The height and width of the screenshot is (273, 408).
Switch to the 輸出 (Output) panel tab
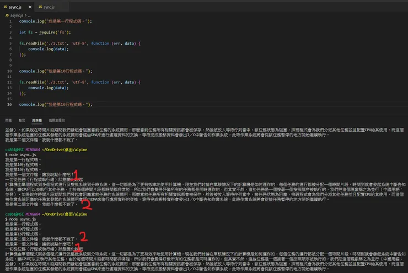[22, 120]
